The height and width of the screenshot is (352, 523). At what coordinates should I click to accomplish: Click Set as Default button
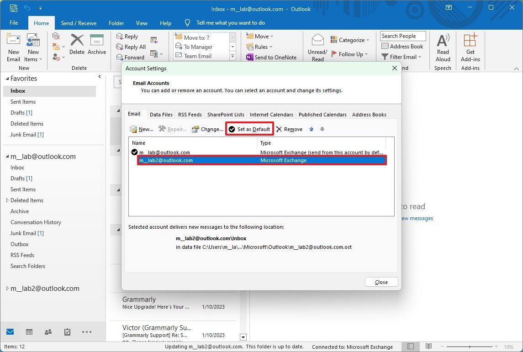249,129
